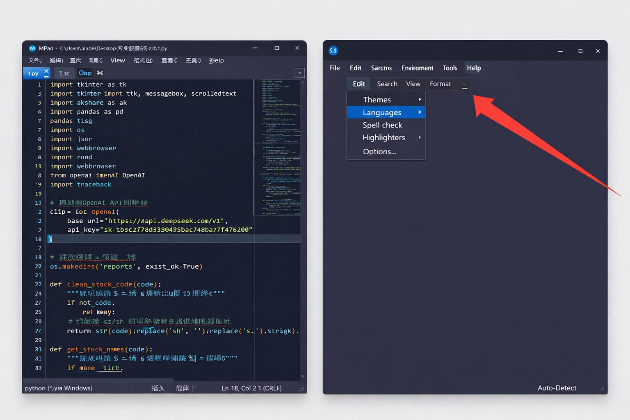Switch to the Oup tab
The width and height of the screenshot is (630, 420).
click(85, 73)
